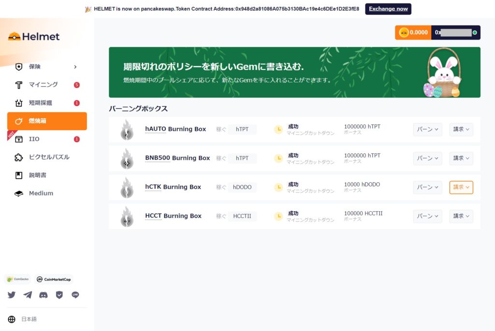The width and height of the screenshot is (495, 331).
Task: Click the hAUTO Burning Box title
Action: [175, 129]
